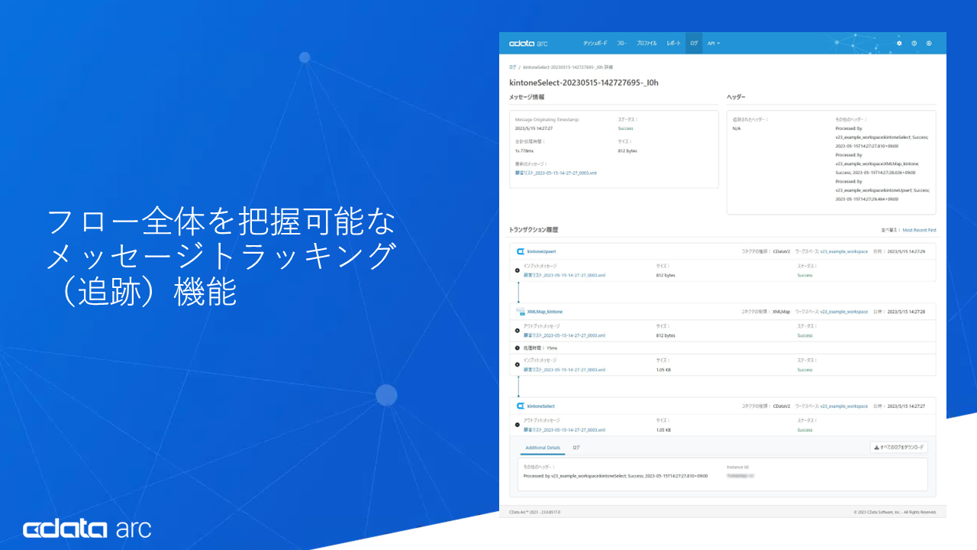Collapse the kintoneSelect アウトプットメッセージ details
977x550 pixels.
tap(517, 425)
